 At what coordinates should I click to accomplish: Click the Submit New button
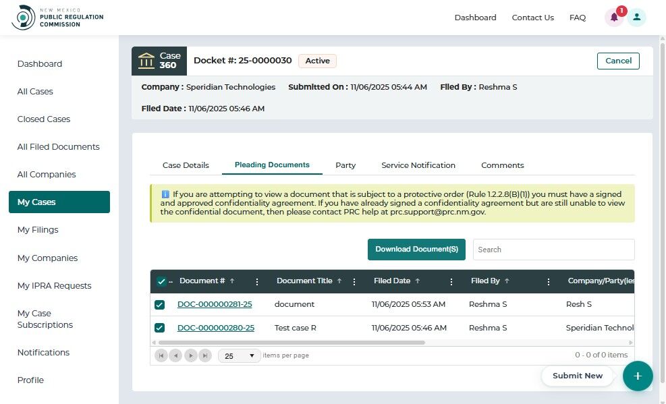577,376
